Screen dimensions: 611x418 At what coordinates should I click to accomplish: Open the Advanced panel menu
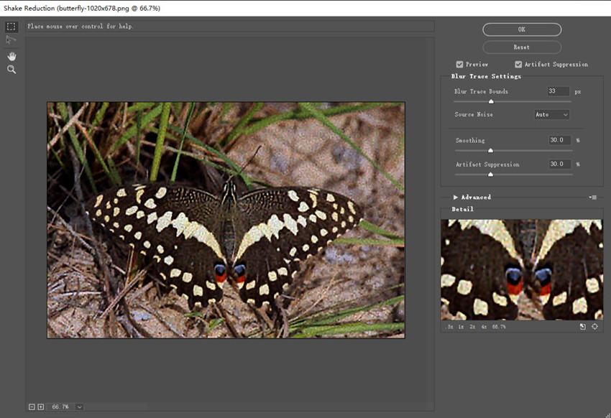click(x=592, y=197)
